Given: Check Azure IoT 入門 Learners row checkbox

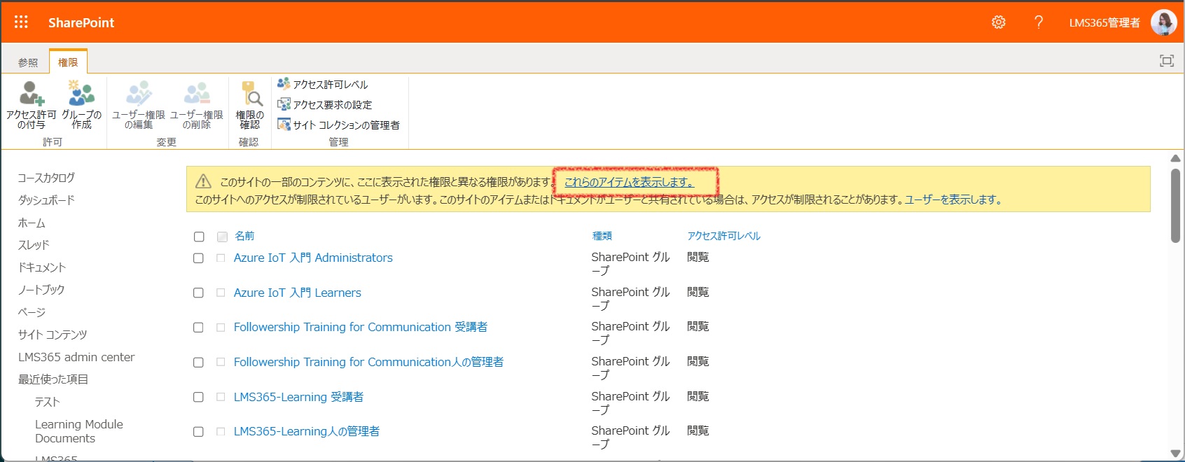Looking at the screenshot, I should click(198, 293).
